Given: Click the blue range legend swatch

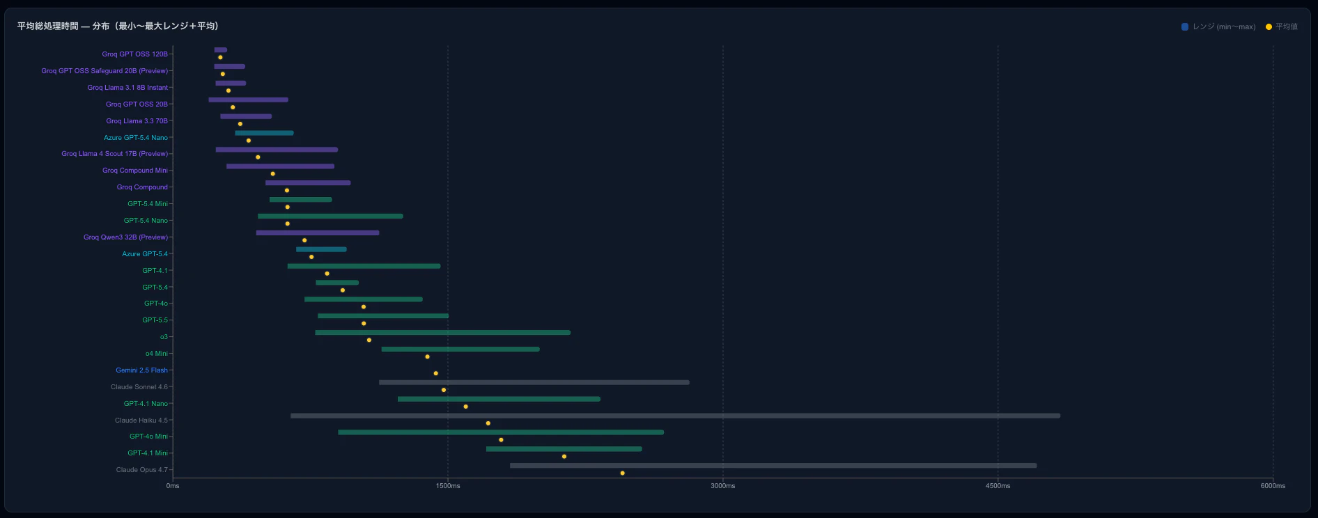Looking at the screenshot, I should (x=1185, y=27).
